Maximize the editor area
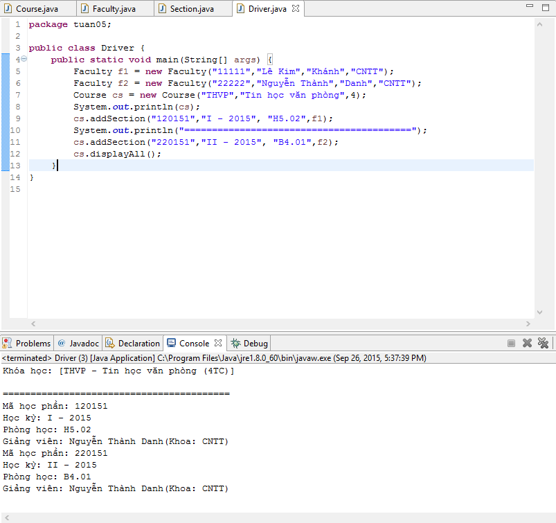Viewport: 556px width, 523px height. click(546, 8)
